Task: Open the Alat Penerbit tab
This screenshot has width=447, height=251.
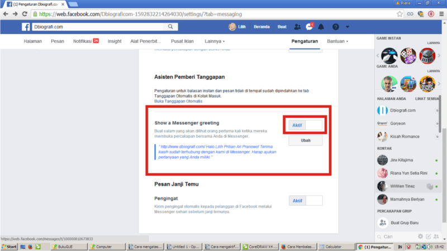Action: (146, 41)
